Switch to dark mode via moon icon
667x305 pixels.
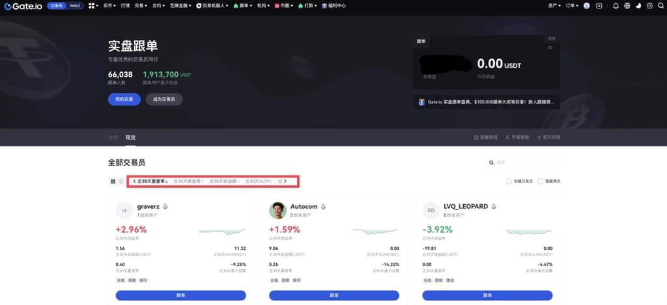[638, 6]
